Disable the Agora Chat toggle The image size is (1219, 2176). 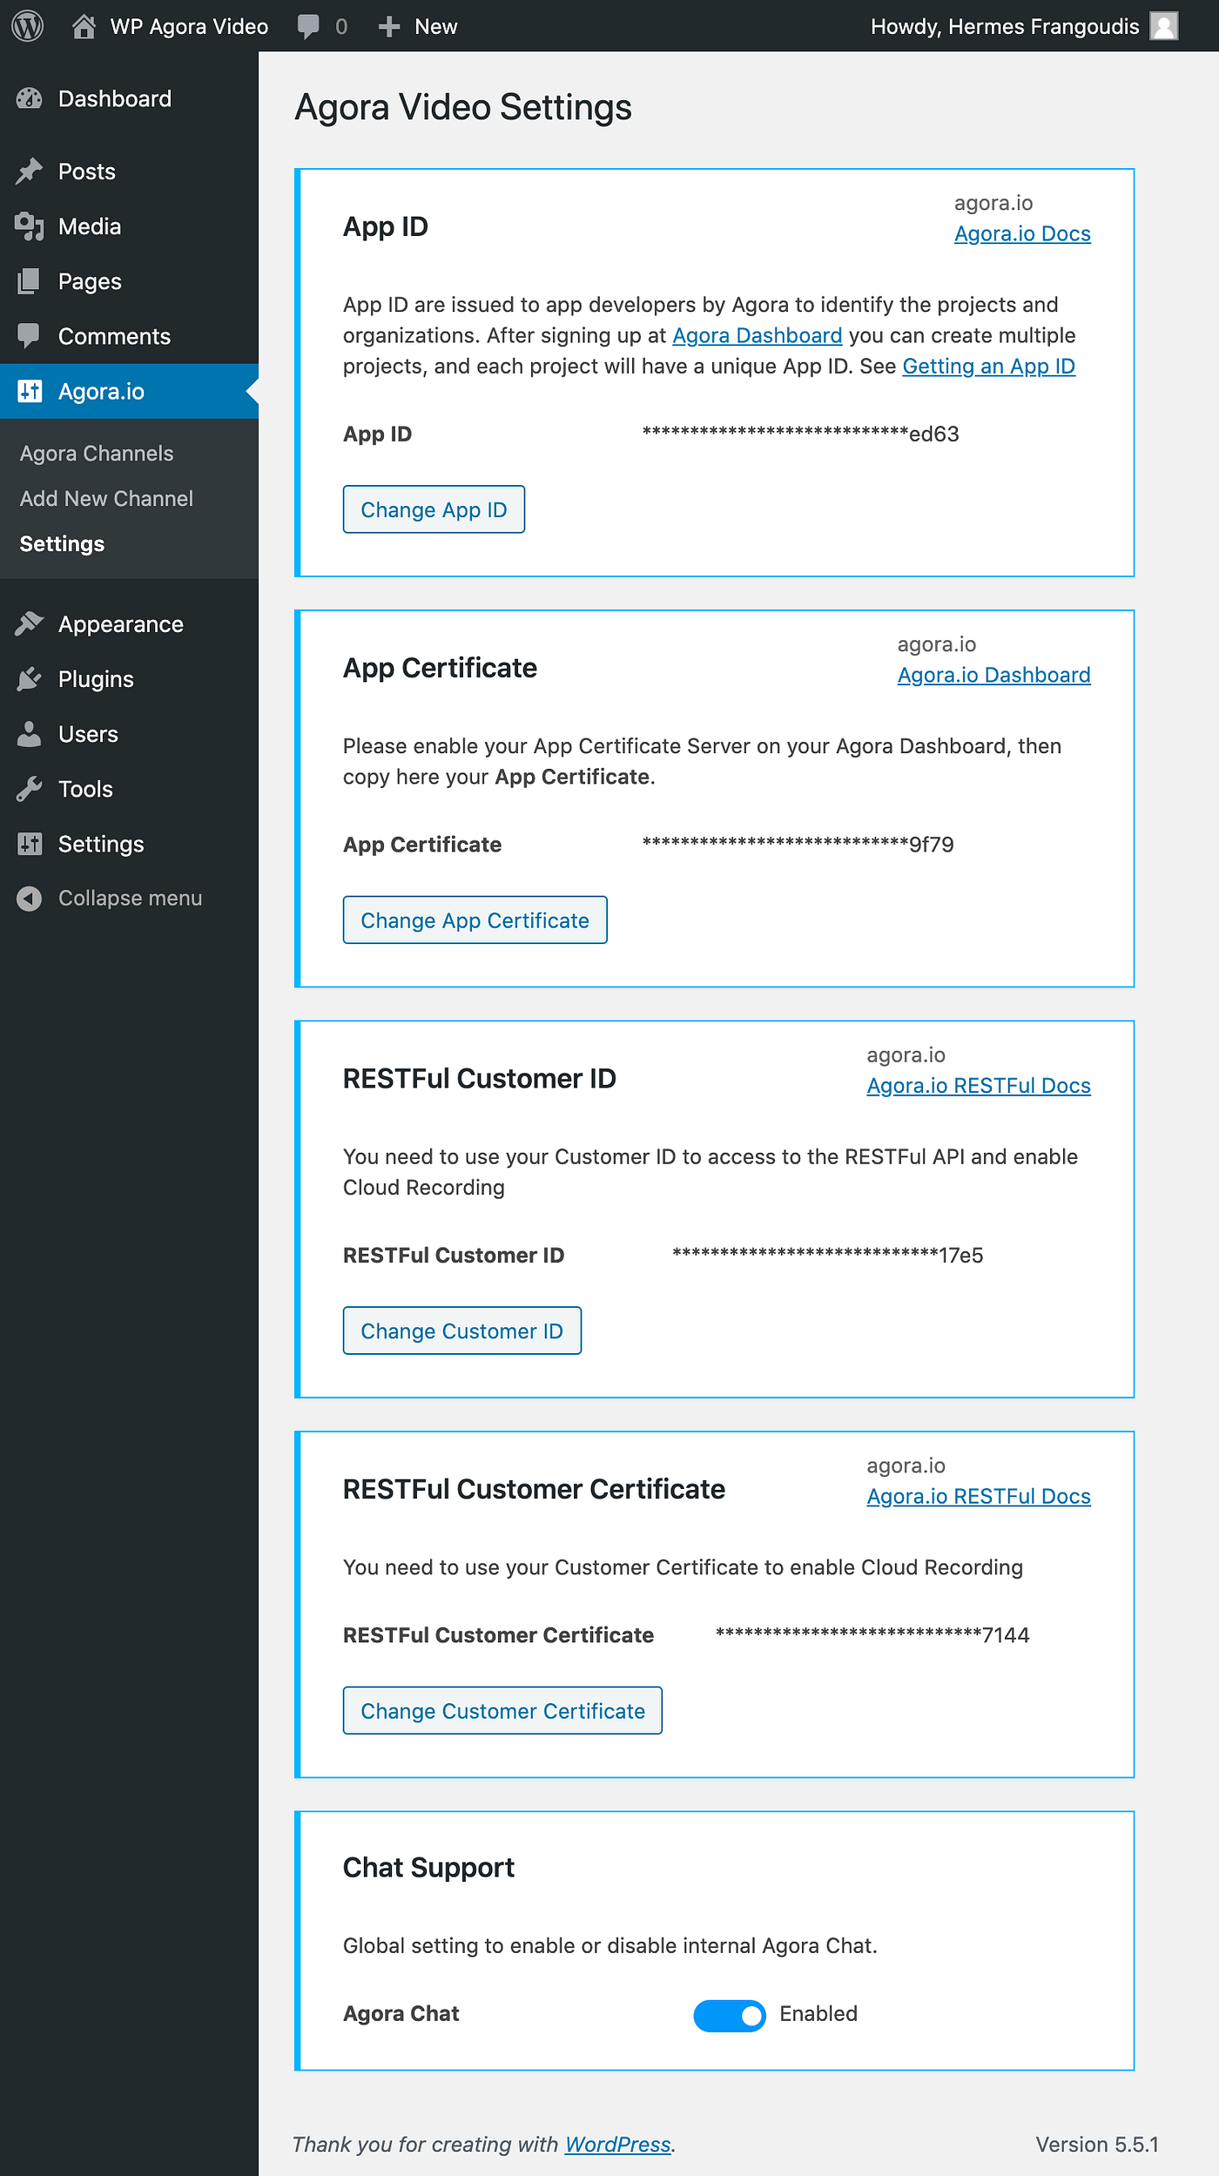point(730,2015)
